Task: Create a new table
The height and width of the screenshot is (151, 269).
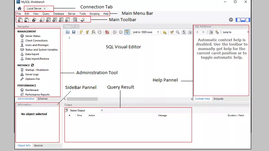Action: click(48, 20)
